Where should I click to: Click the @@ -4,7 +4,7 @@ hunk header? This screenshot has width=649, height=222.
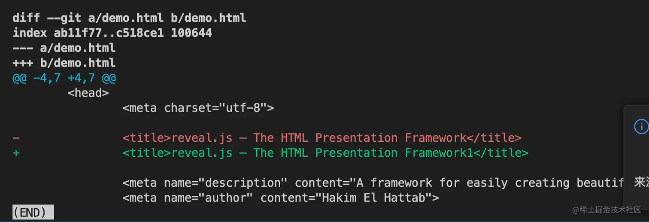pos(64,78)
